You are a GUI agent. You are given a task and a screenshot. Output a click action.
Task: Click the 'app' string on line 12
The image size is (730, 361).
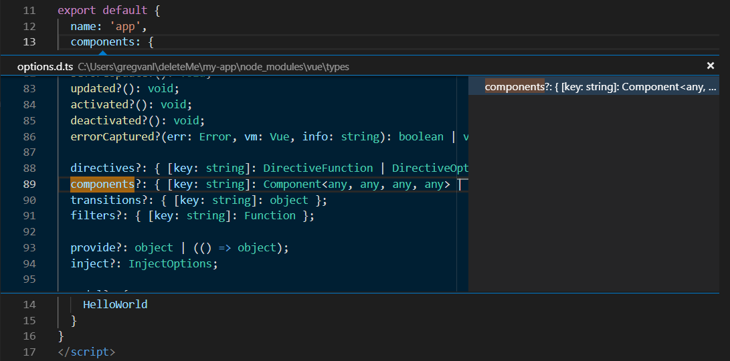pos(124,26)
